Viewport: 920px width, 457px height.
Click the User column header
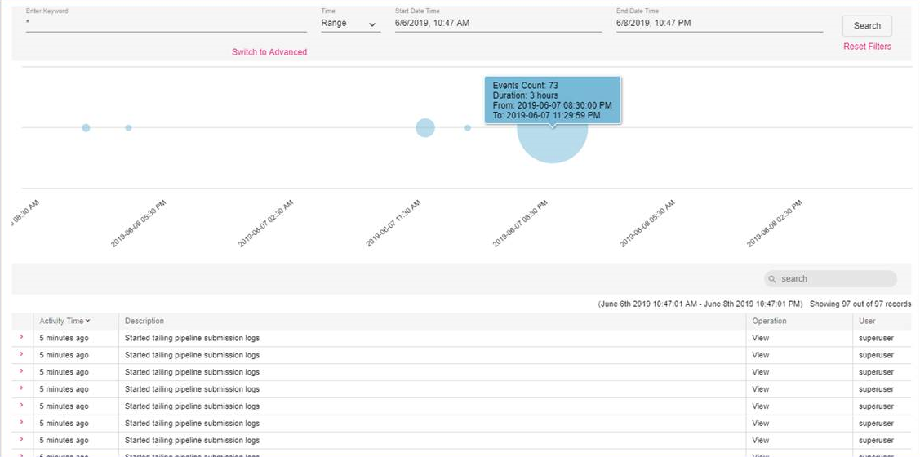tap(867, 321)
